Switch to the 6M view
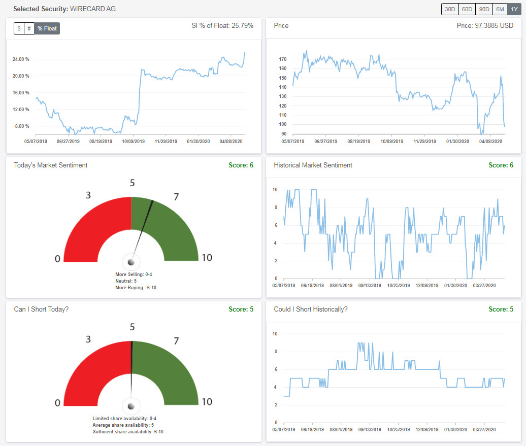 click(x=500, y=9)
